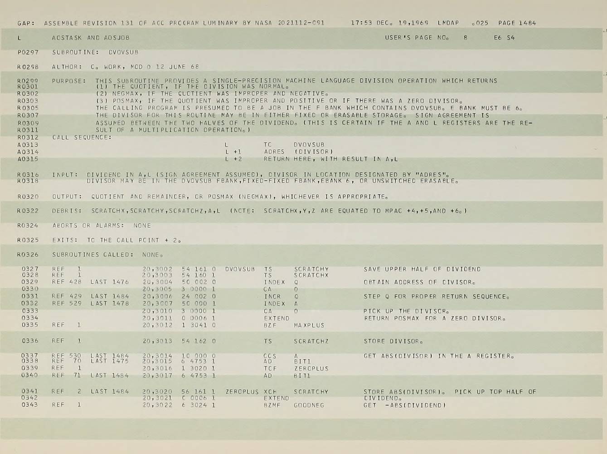Click 'EXITS: TO THE CALL POINT + 2' line
Screen dimensions: 607x454
point(117,240)
